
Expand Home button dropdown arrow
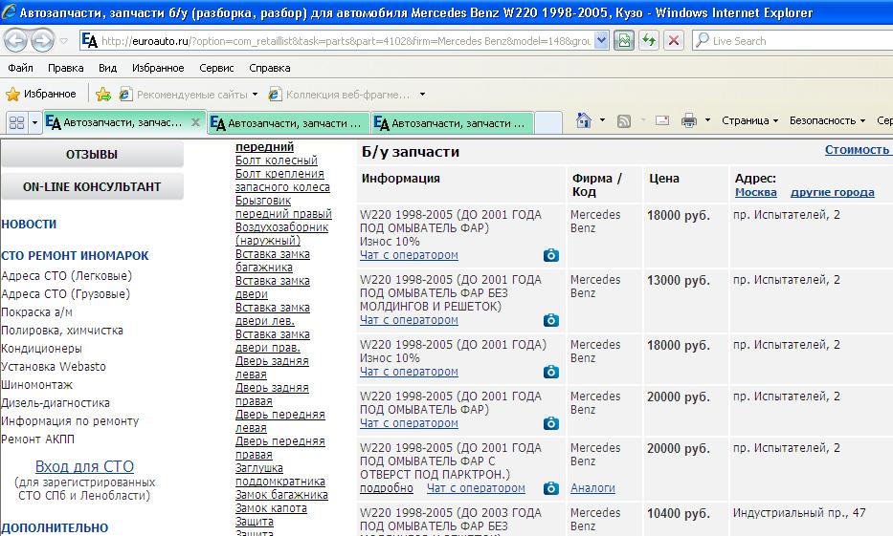603,120
